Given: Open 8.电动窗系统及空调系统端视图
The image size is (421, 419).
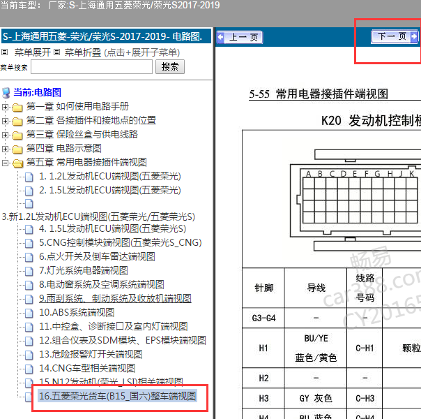Looking at the screenshot, I should [x=102, y=285].
